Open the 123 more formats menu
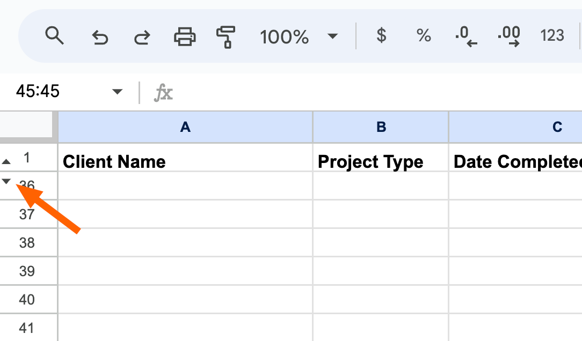582x341 pixels. [x=552, y=35]
